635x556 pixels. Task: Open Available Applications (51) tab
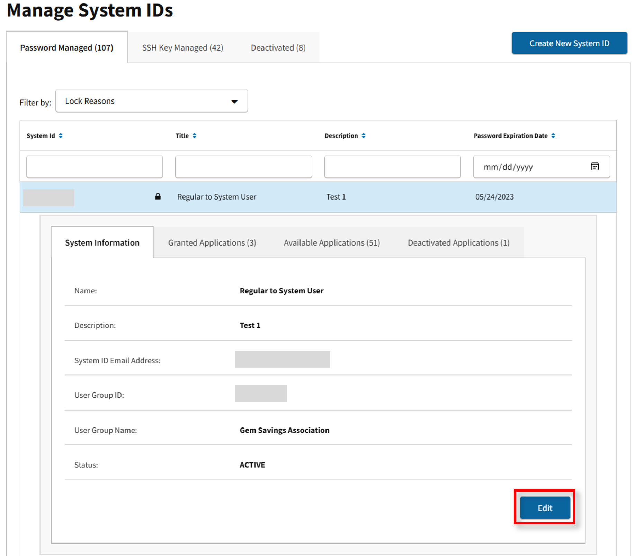(332, 243)
